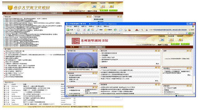
Task: Click the red Stop icon in IE toolbar
Action: (x=84, y=30)
